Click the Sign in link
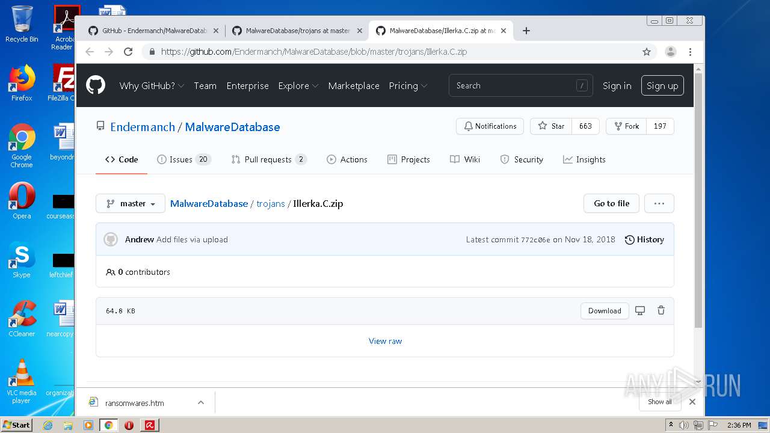 (x=617, y=85)
